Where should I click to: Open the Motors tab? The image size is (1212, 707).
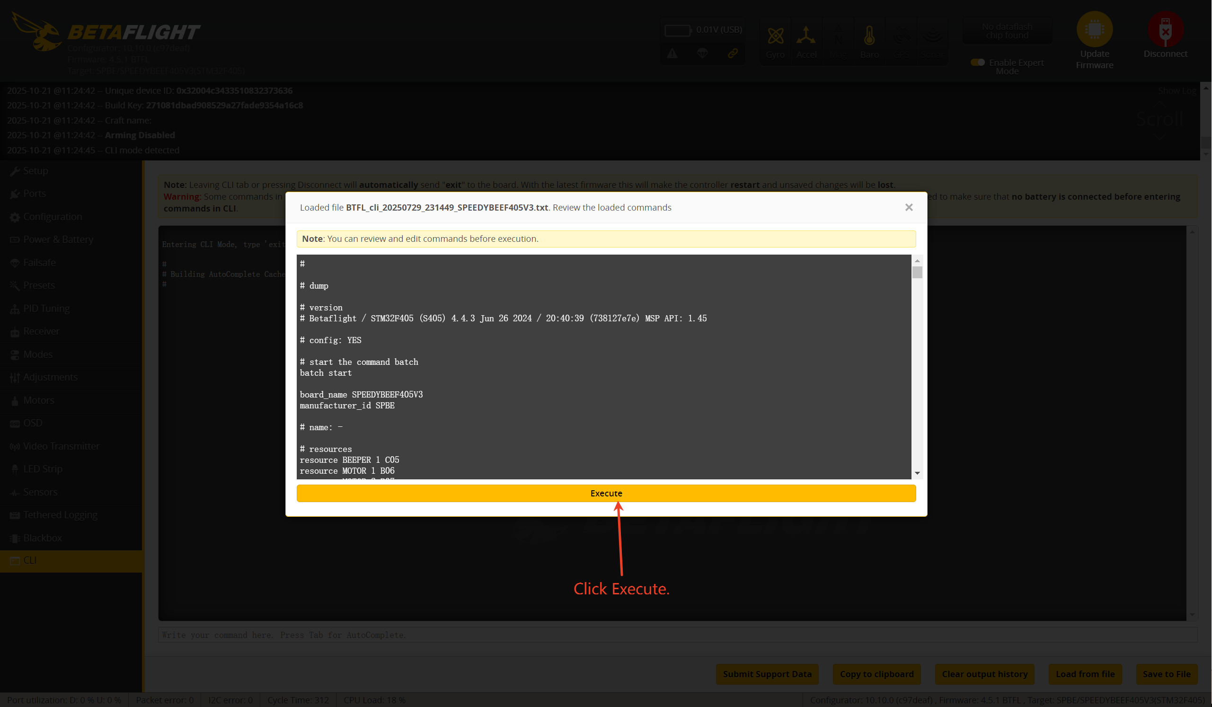point(38,400)
